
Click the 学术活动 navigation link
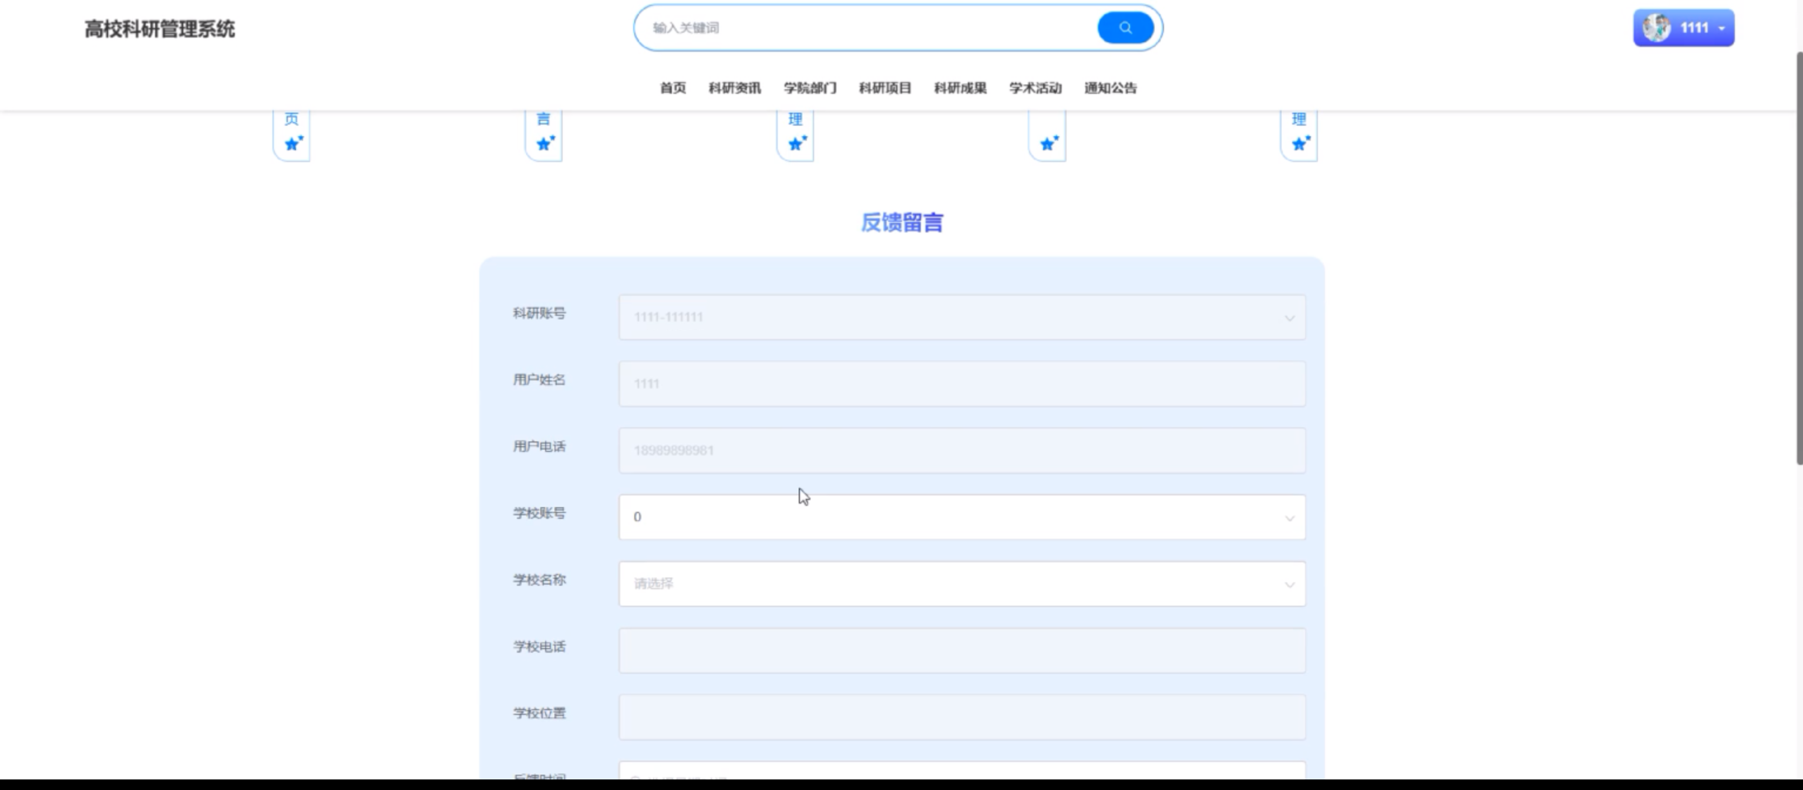point(1035,88)
